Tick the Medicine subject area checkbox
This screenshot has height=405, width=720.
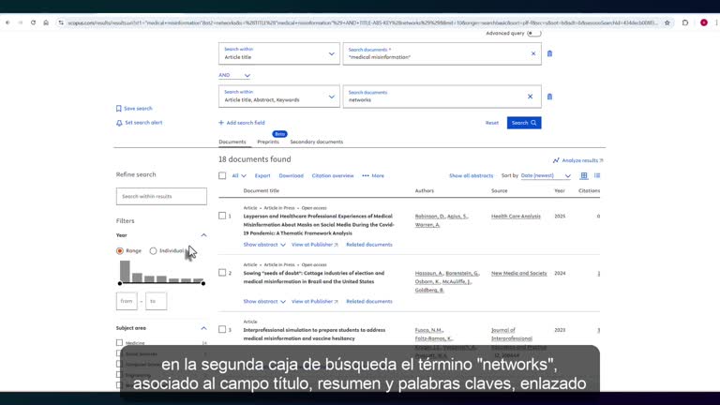pyautogui.click(x=119, y=342)
